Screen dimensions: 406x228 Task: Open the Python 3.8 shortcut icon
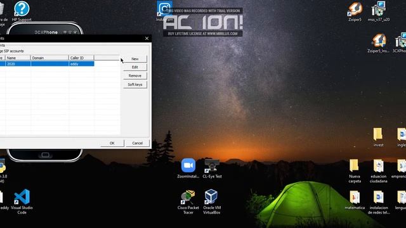point(3,171)
